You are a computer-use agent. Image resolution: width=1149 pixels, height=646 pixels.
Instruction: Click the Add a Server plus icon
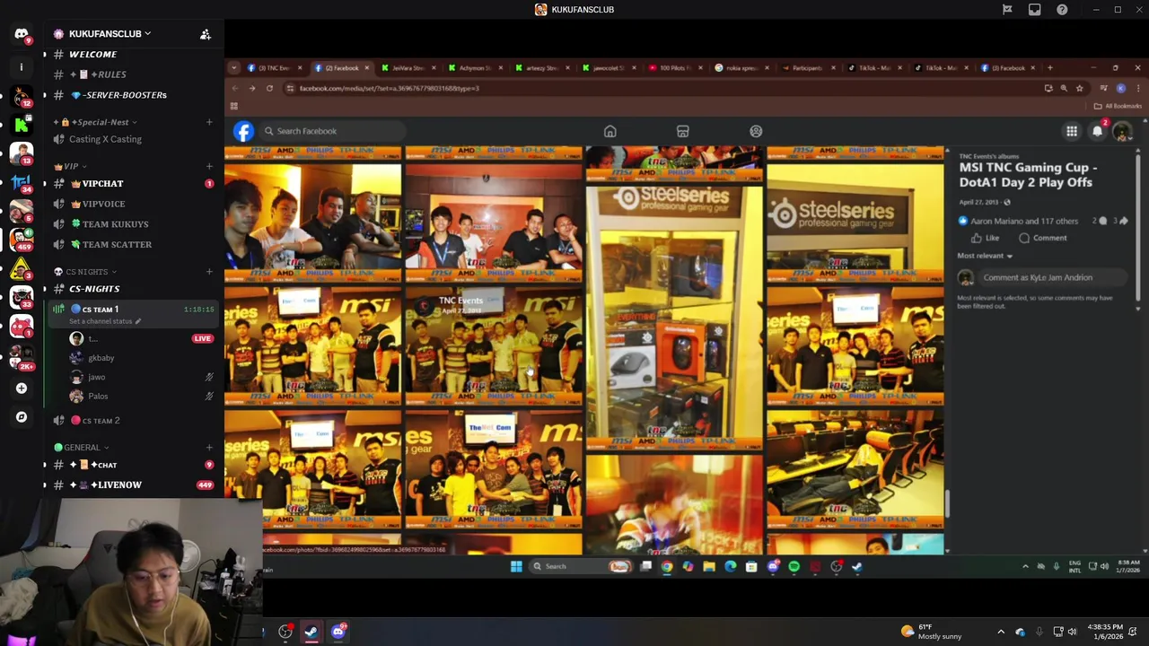tap(22, 388)
